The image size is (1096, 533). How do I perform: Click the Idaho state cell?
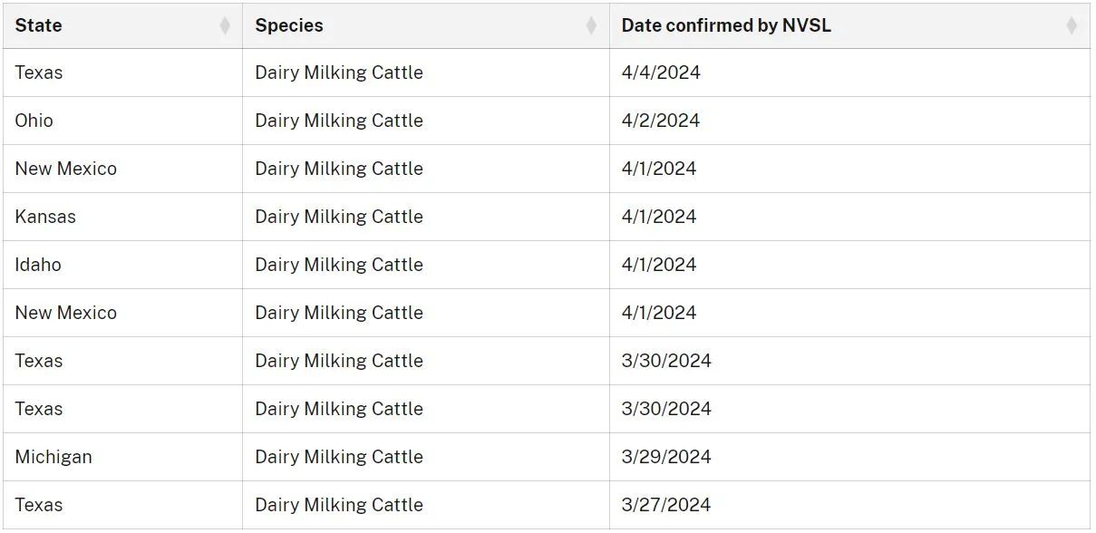tap(38, 265)
